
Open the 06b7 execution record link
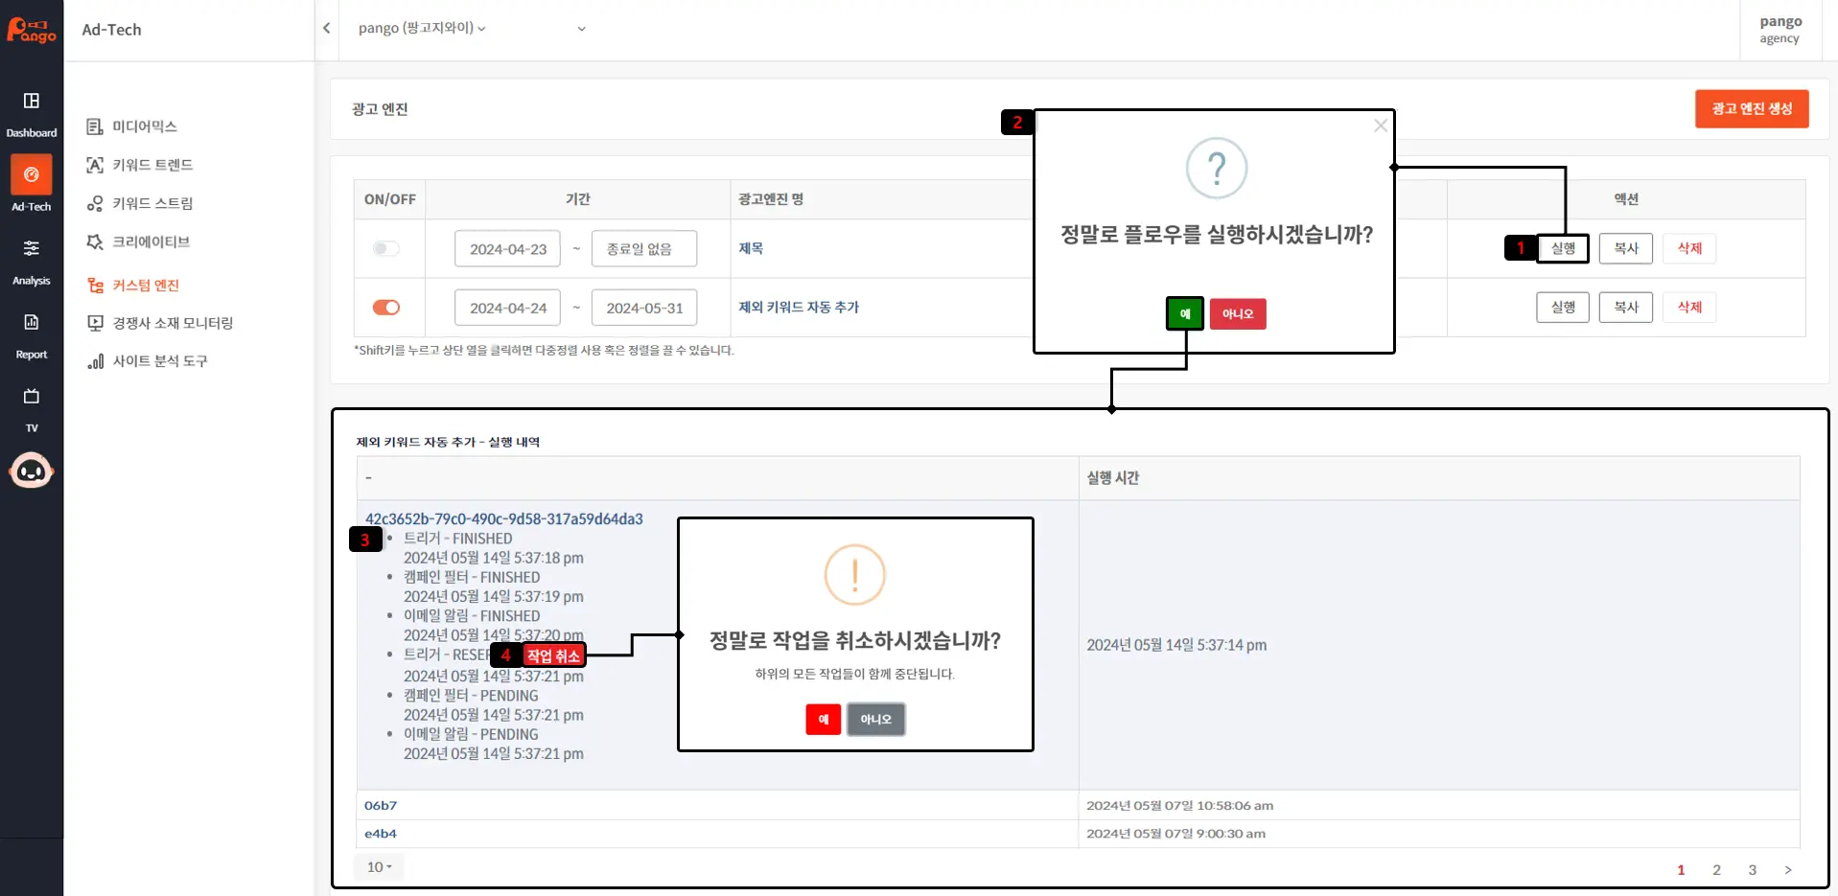(x=381, y=806)
